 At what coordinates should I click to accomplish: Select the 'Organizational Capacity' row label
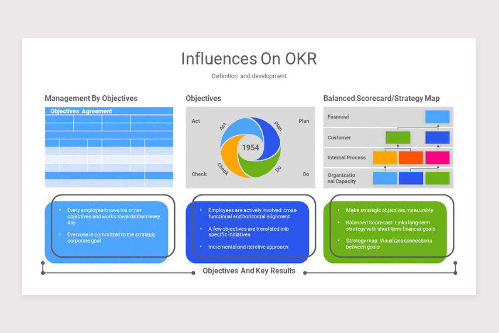[x=341, y=178]
